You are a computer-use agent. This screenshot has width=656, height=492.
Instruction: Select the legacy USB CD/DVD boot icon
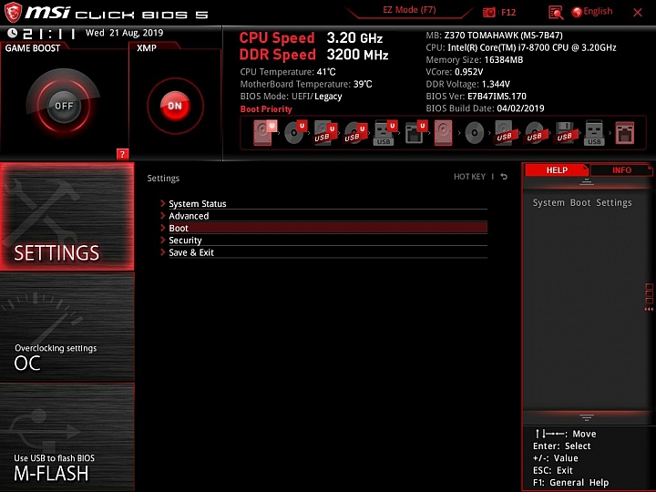click(x=534, y=133)
